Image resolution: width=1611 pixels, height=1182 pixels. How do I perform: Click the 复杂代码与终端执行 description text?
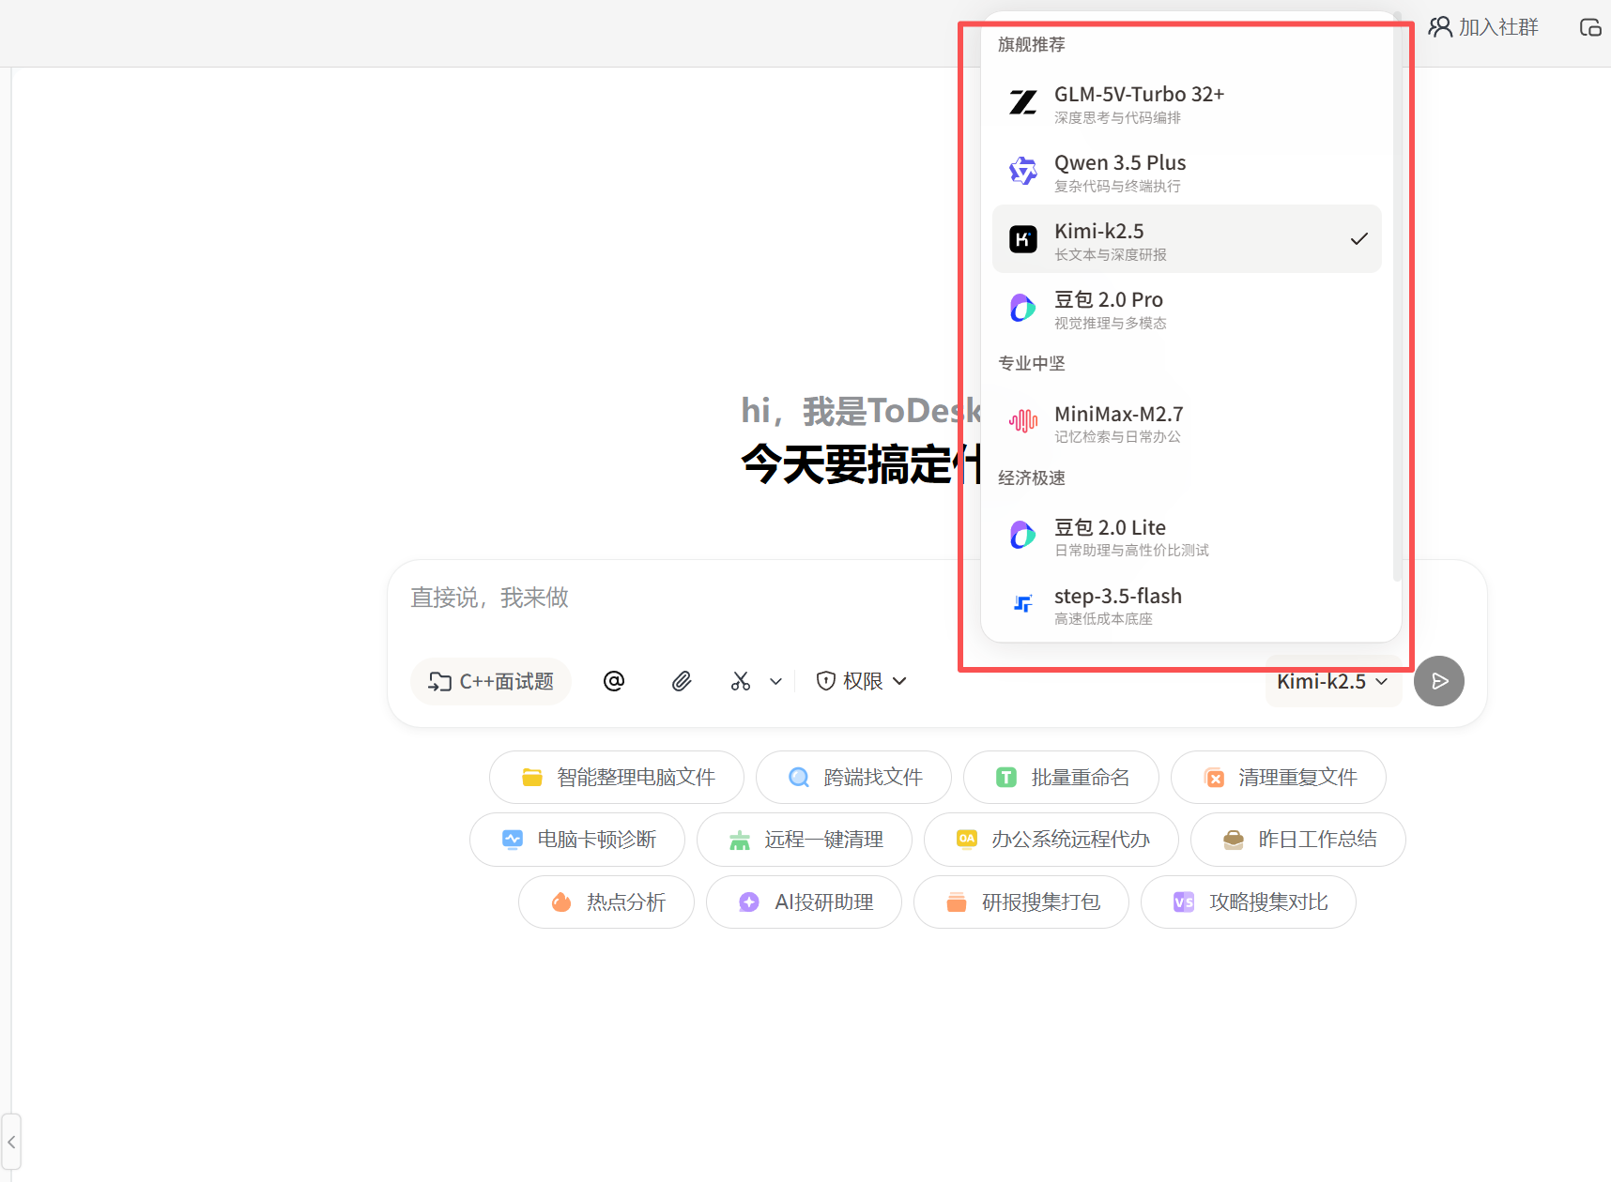tap(1117, 187)
